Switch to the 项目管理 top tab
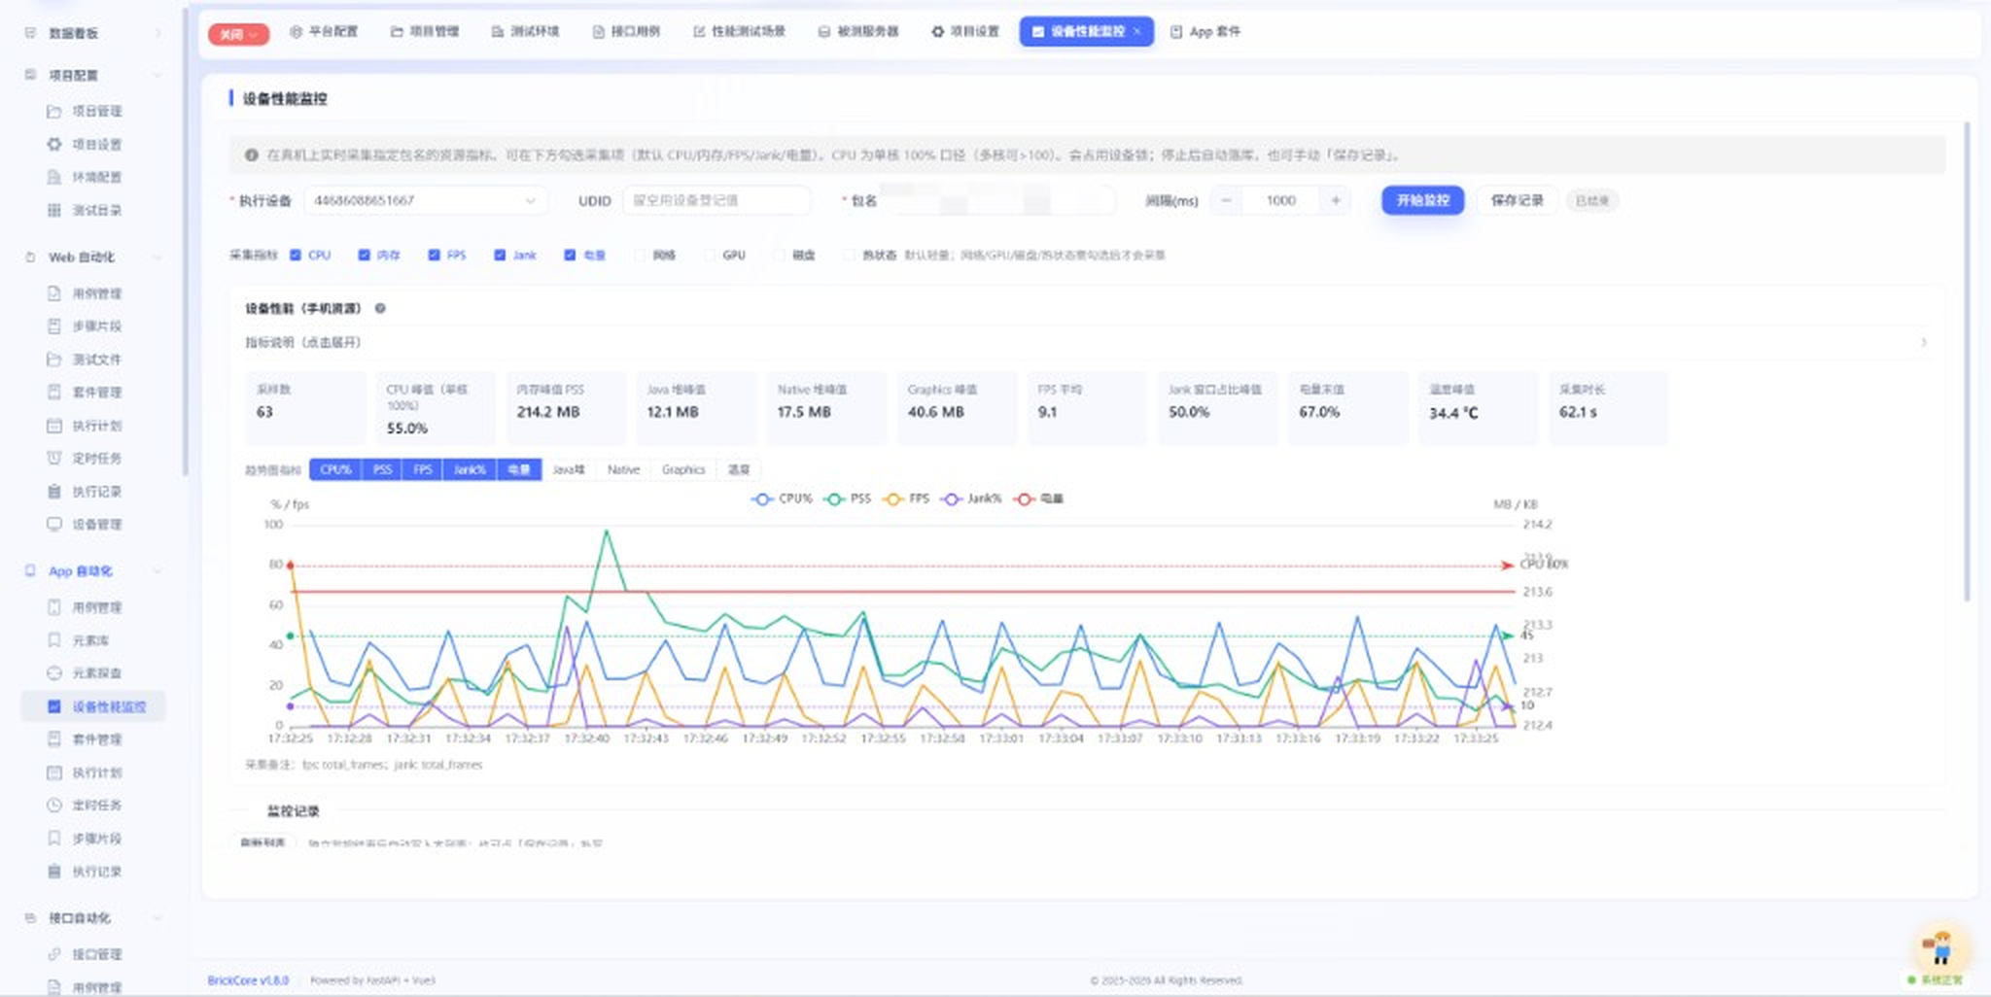Screen dimensions: 1991x997 [425, 32]
